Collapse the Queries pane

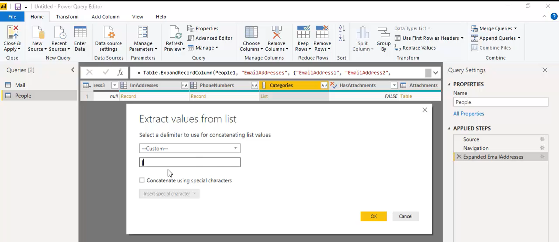tap(73, 70)
